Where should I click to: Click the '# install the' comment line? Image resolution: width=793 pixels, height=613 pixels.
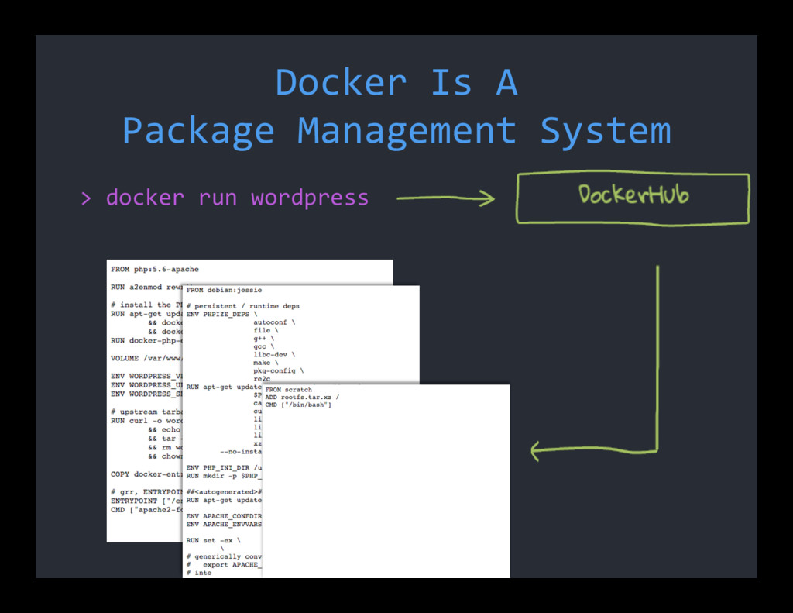(146, 305)
